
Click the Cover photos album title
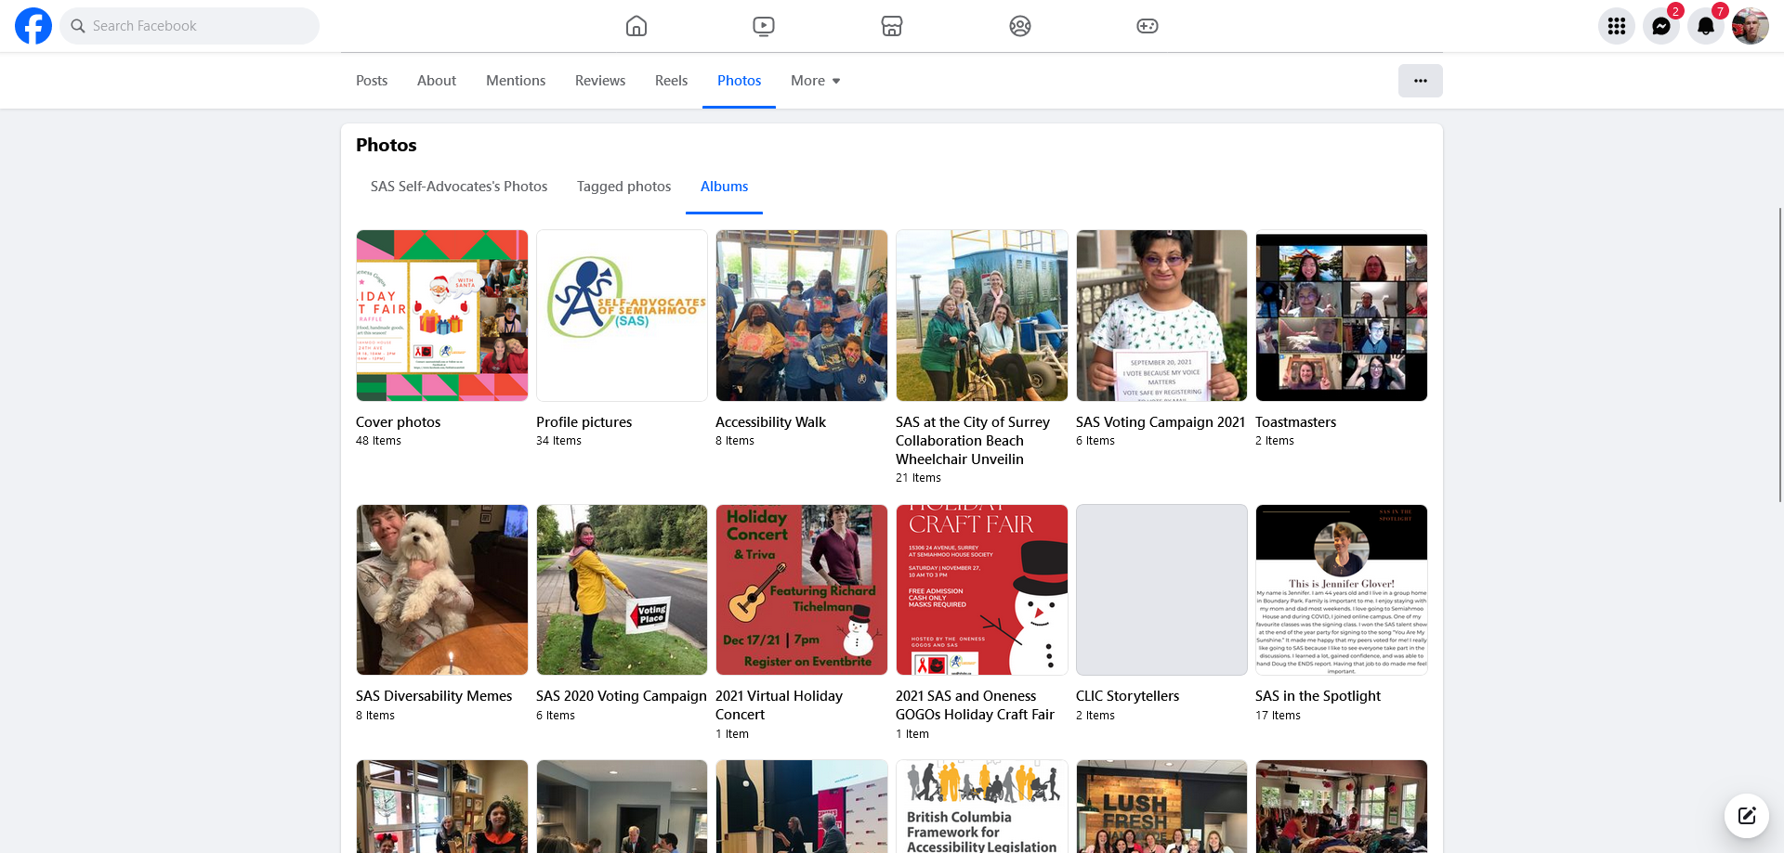[x=398, y=422]
